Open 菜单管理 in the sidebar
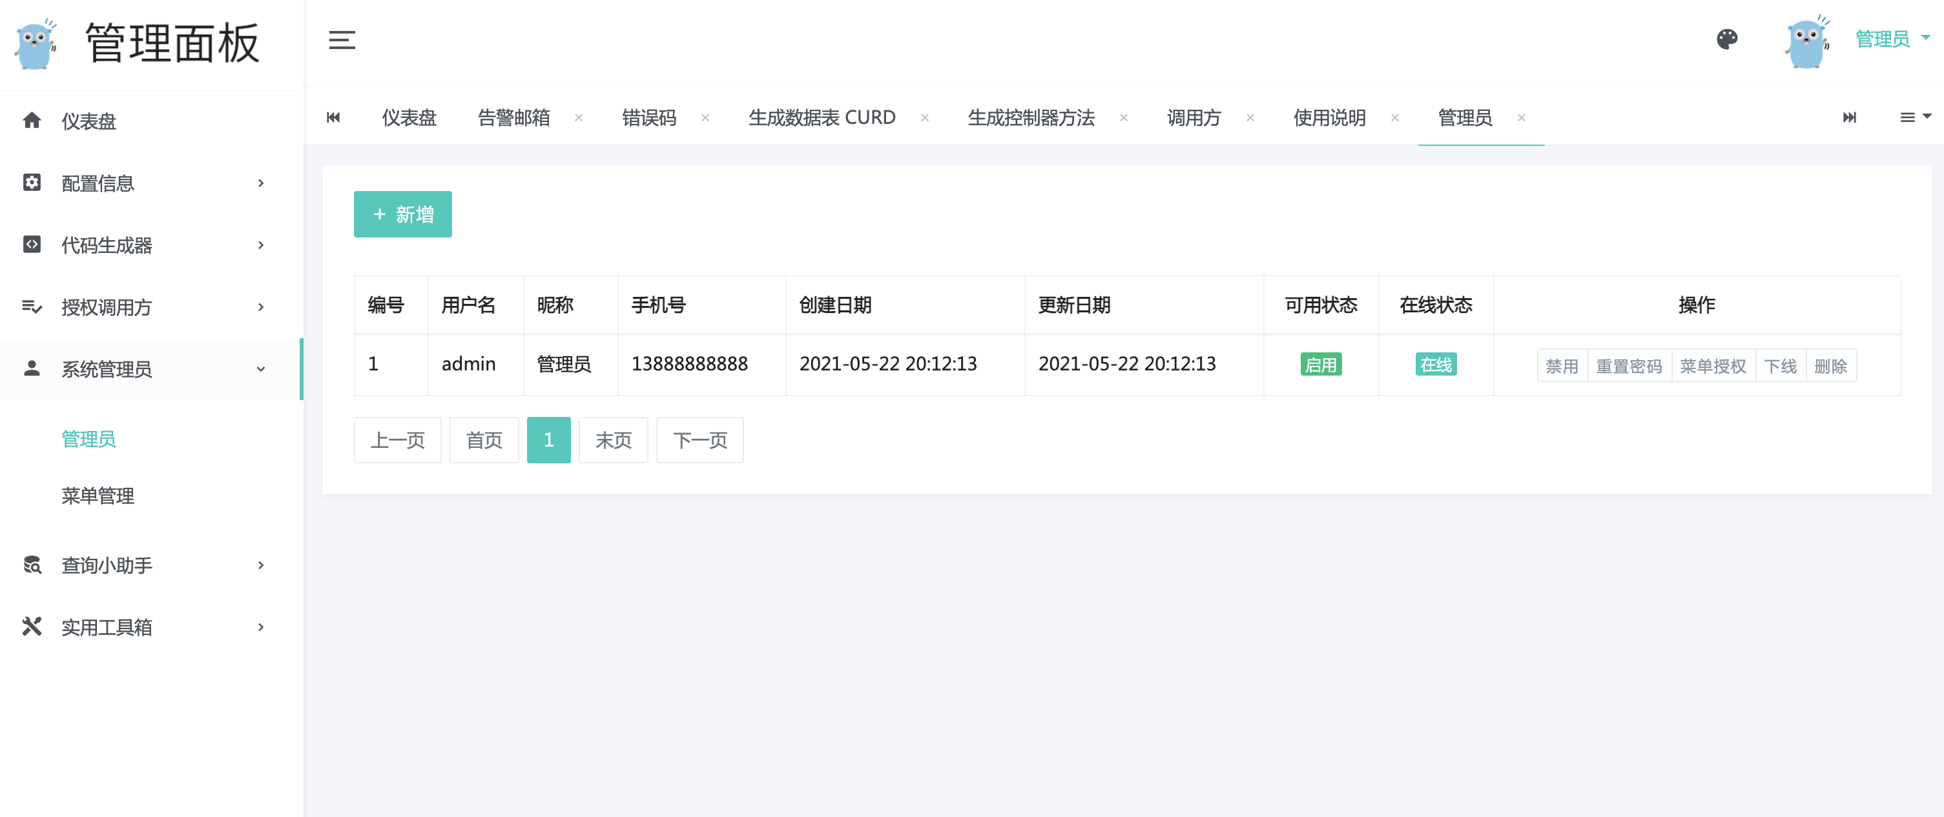The width and height of the screenshot is (1944, 817). click(98, 496)
